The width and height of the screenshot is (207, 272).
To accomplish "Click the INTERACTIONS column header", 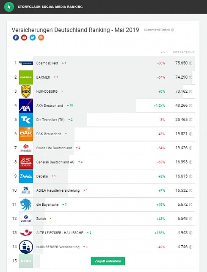I will 184,52.
